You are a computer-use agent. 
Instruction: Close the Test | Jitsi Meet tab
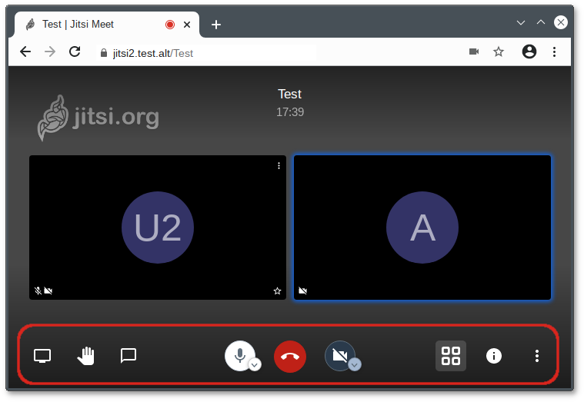187,25
